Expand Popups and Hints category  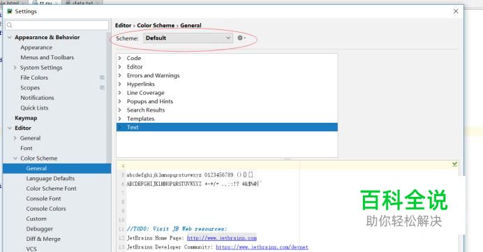tap(120, 101)
